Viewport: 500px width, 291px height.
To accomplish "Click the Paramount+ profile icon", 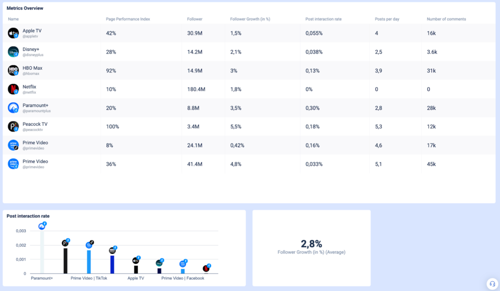I will coord(13,108).
